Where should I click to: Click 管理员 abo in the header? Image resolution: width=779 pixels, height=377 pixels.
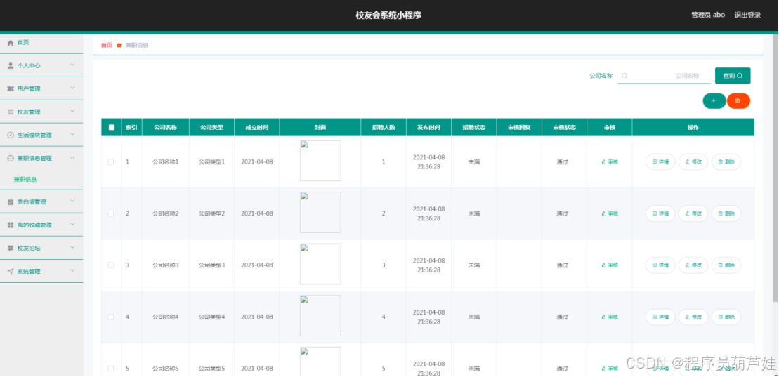pyautogui.click(x=708, y=15)
